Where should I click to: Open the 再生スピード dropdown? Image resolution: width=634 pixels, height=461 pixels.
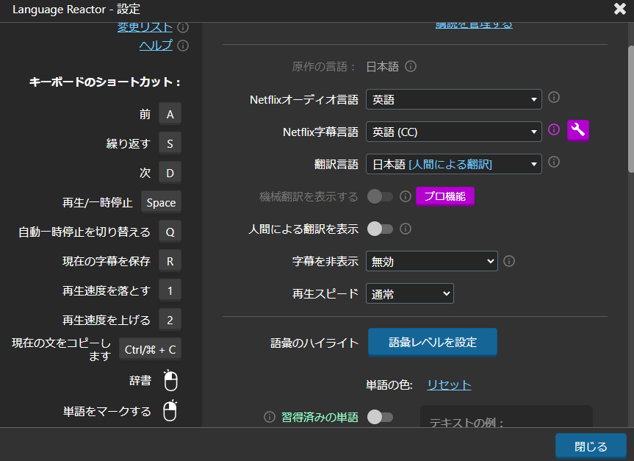point(410,293)
